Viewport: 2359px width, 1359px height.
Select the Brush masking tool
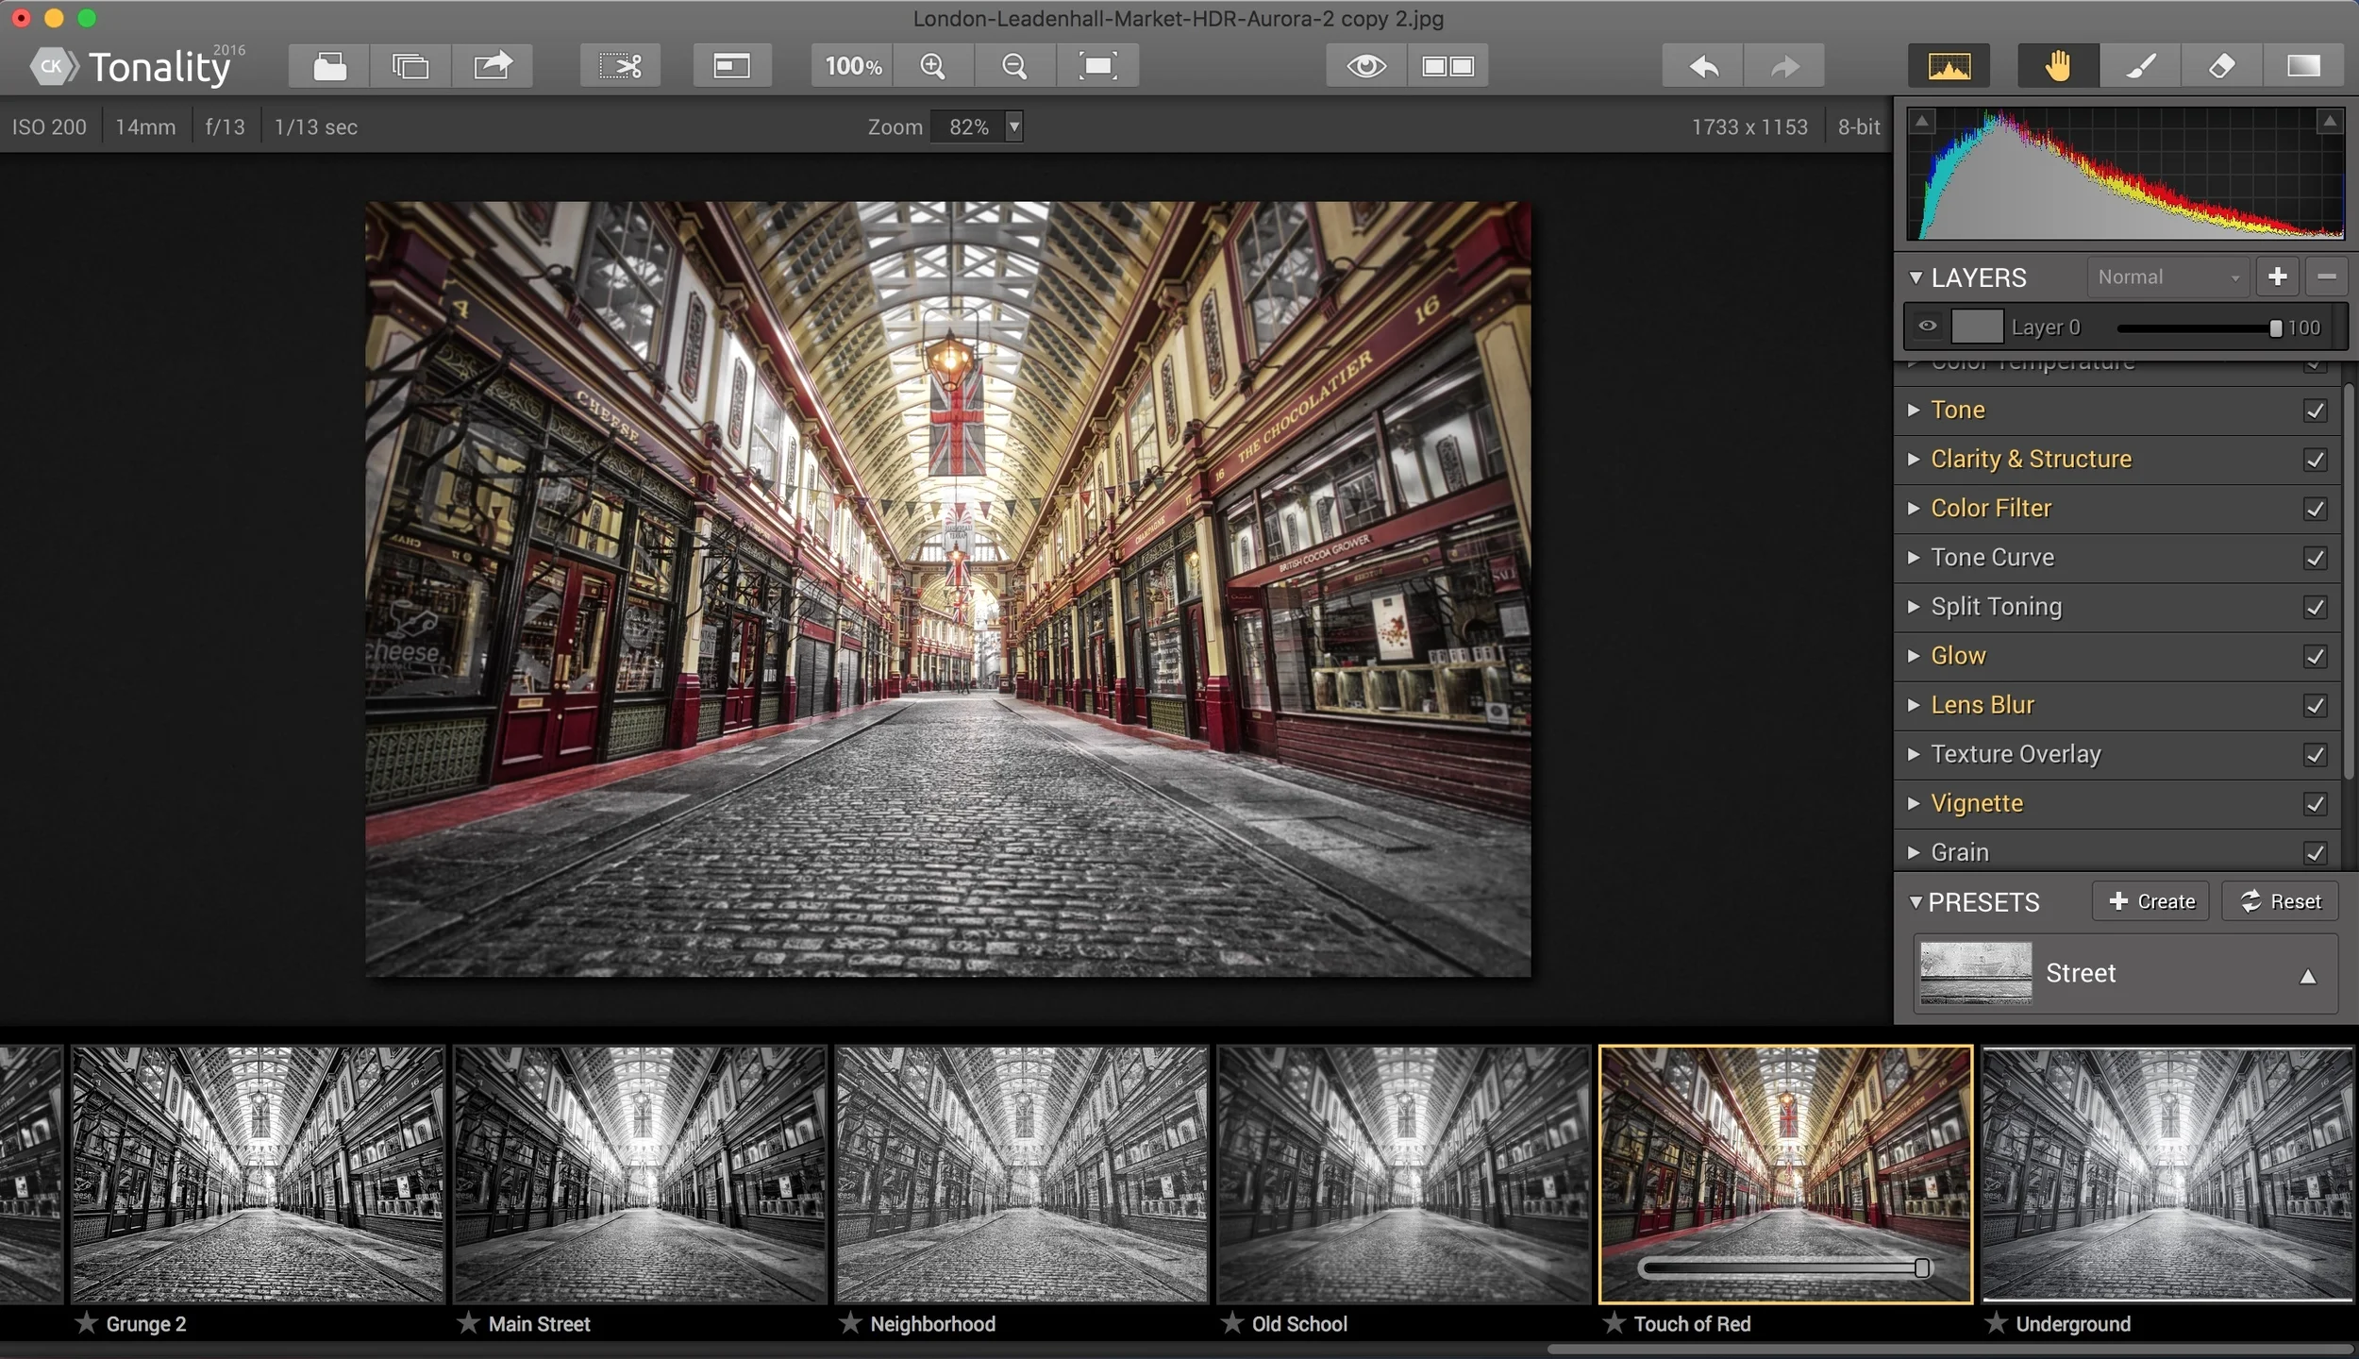[2141, 66]
